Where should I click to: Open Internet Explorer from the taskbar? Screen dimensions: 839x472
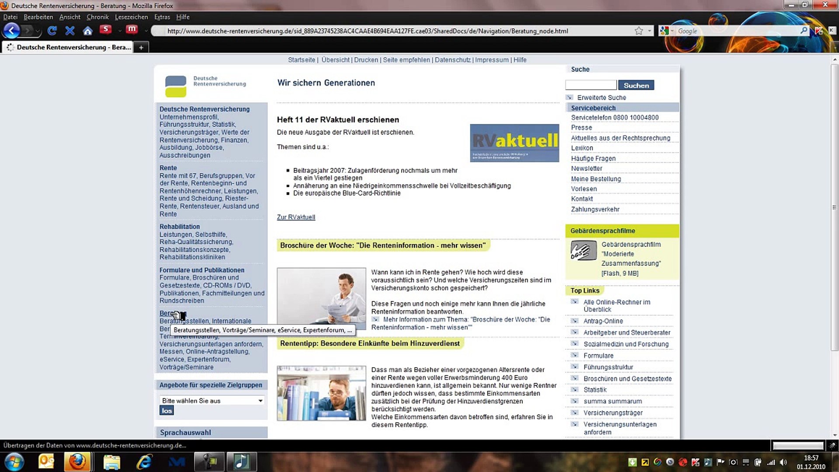click(144, 462)
